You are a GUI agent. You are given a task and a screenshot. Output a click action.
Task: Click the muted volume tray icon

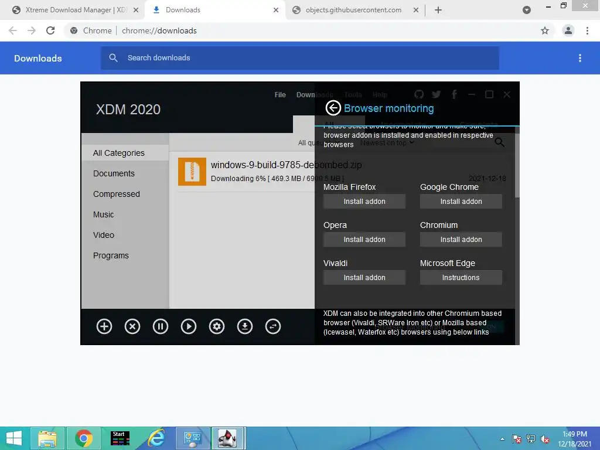click(544, 439)
